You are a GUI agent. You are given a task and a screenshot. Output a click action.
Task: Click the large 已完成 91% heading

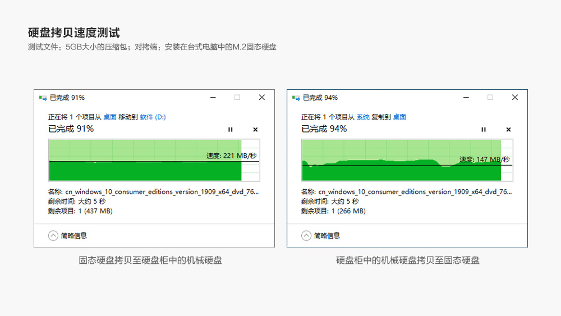[71, 129]
